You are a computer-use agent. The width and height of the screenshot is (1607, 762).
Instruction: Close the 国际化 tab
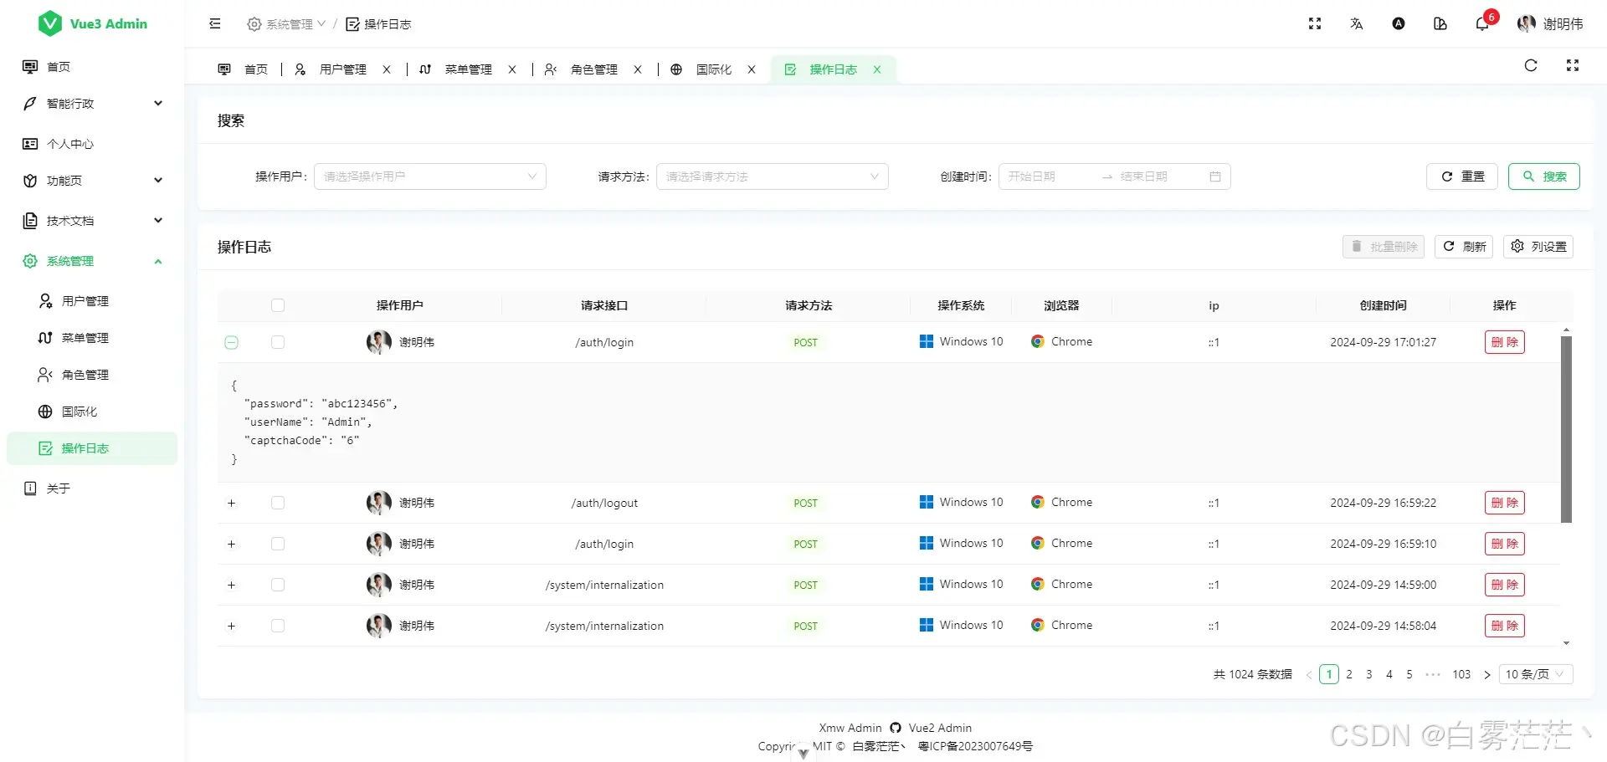click(752, 69)
